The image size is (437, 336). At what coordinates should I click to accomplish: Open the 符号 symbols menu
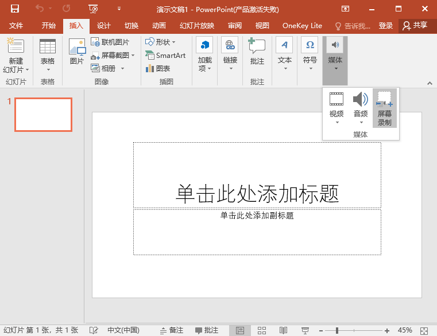click(310, 53)
